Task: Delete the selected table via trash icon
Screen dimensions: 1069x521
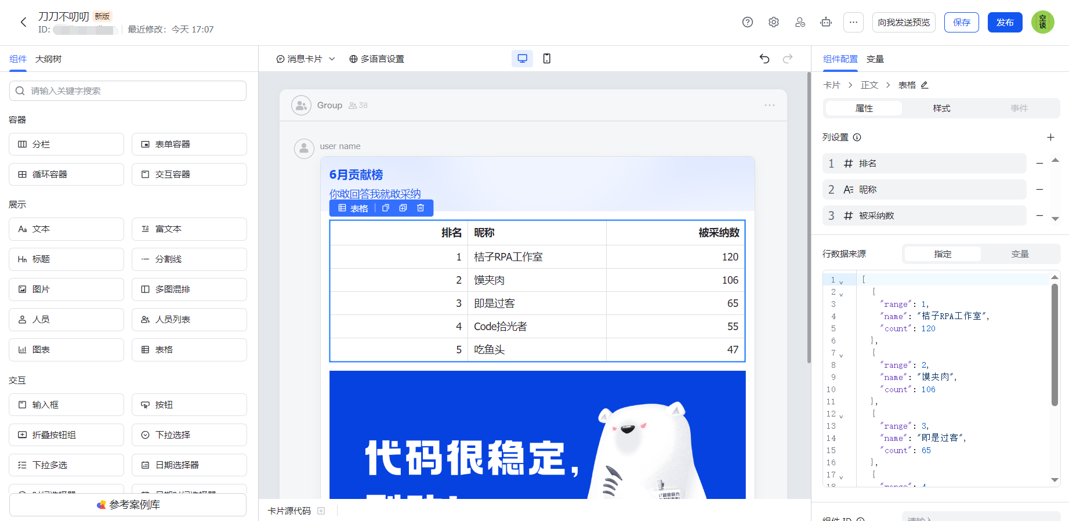Action: 421,208
